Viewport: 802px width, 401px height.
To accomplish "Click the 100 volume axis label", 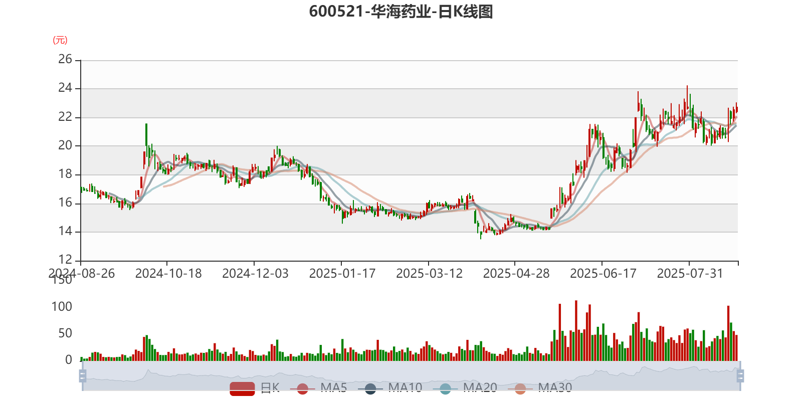I will tap(62, 307).
